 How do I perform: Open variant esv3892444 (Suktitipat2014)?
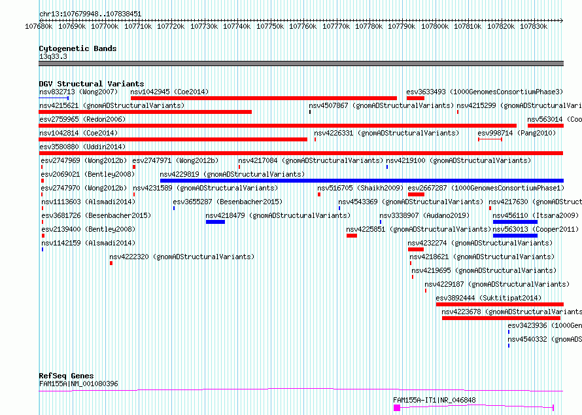(488, 298)
